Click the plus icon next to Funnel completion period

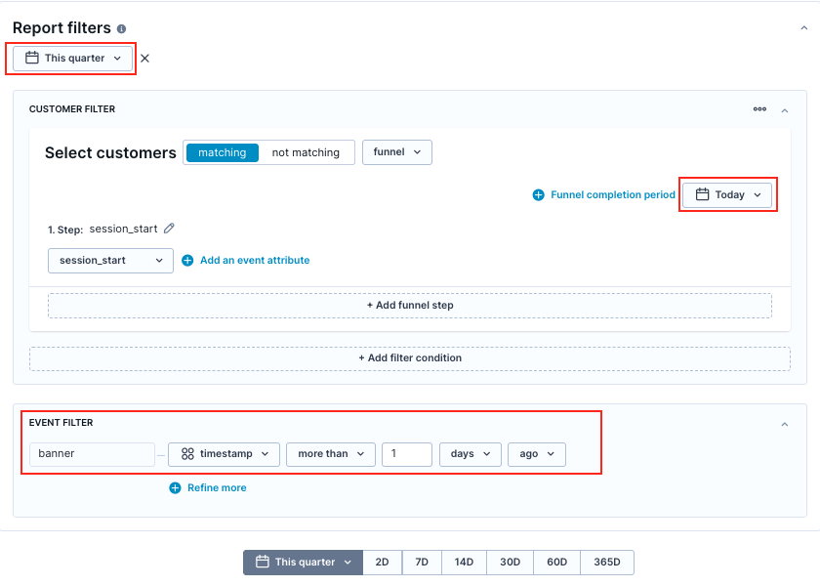coord(538,194)
